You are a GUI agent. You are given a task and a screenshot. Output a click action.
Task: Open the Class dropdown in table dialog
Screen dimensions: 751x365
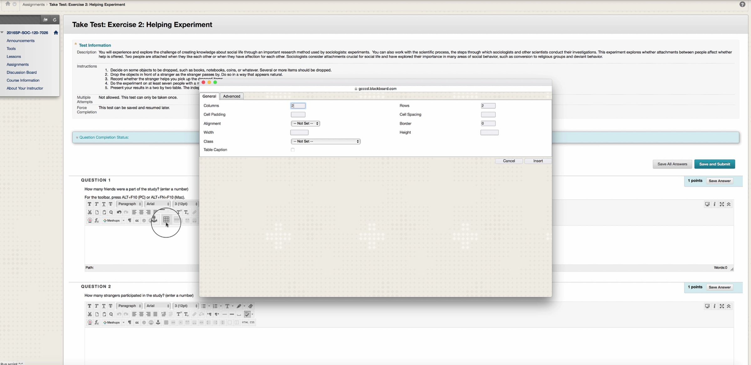(326, 141)
